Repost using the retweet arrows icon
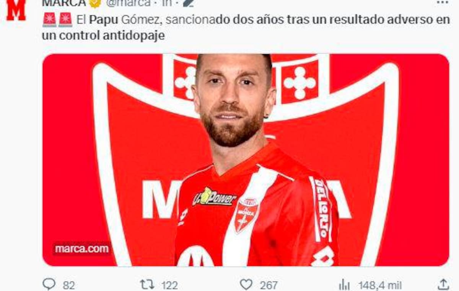This screenshot has width=459, height=291. pos(147,285)
